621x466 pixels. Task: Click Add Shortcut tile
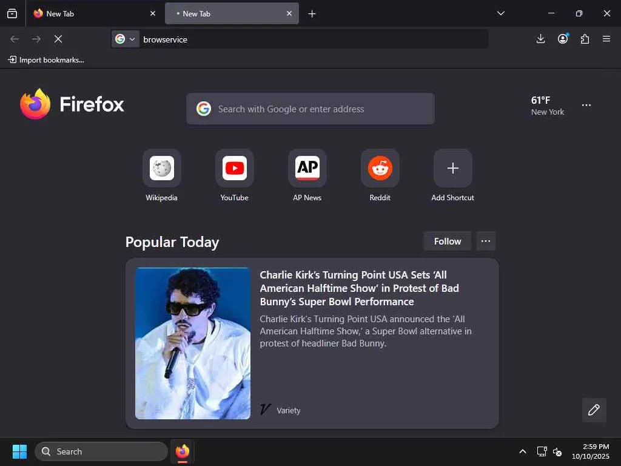[452, 175]
